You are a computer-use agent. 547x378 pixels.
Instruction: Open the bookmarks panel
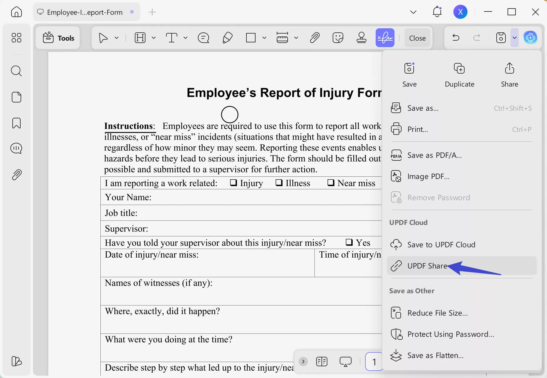tap(16, 123)
